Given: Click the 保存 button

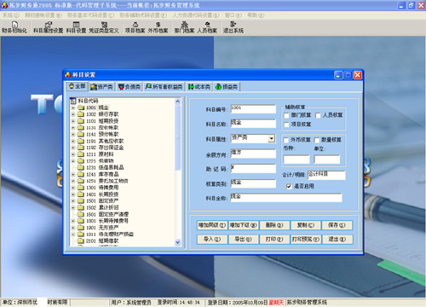Looking at the screenshot, I should pyautogui.click(x=337, y=225).
